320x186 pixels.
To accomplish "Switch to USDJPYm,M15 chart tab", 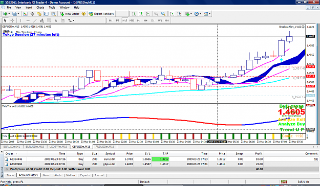I will coord(58,147).
